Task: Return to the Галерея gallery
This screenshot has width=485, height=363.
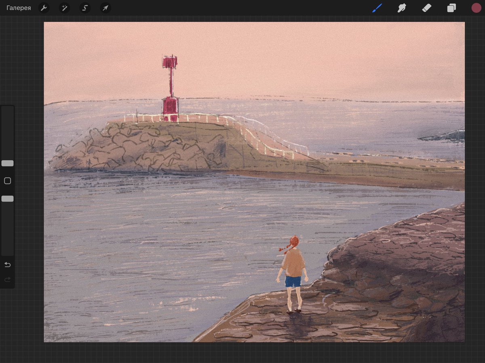Action: click(19, 8)
